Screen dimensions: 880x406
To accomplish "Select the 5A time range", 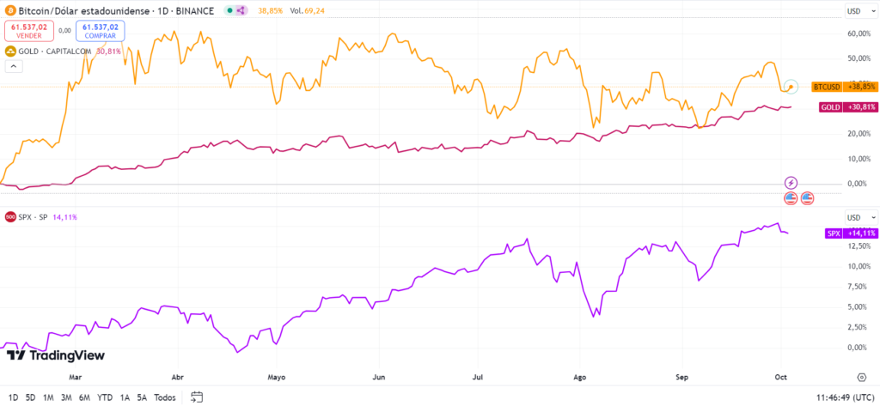I will click(142, 397).
